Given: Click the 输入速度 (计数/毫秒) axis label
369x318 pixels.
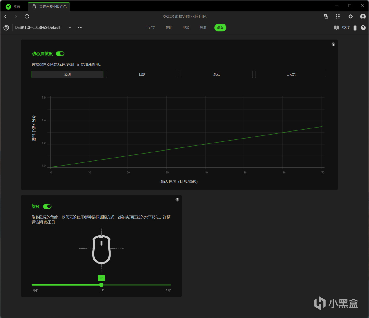Looking at the screenshot, I should coord(179,182).
